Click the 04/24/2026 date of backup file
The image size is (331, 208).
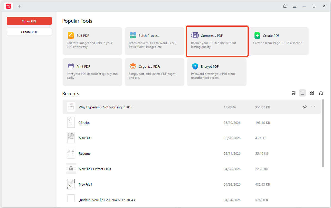pyautogui.click(x=232, y=200)
